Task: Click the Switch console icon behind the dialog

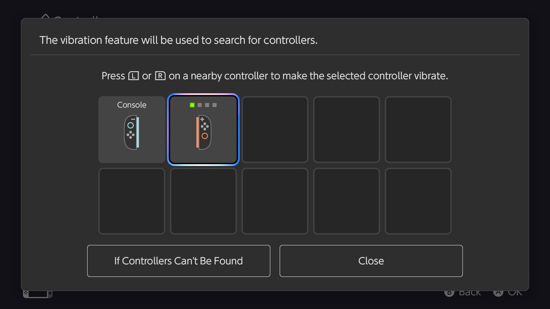Action: pyautogui.click(x=38, y=294)
